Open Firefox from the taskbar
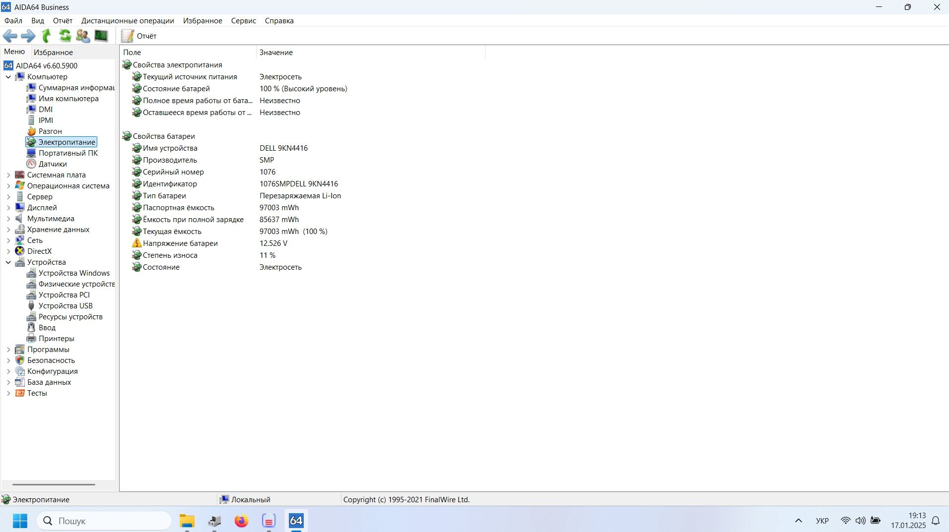The height and width of the screenshot is (532, 949). pyautogui.click(x=242, y=521)
